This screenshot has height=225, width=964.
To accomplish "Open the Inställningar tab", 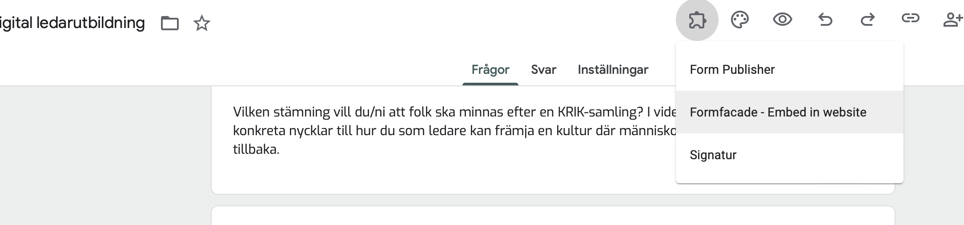I will (613, 70).
